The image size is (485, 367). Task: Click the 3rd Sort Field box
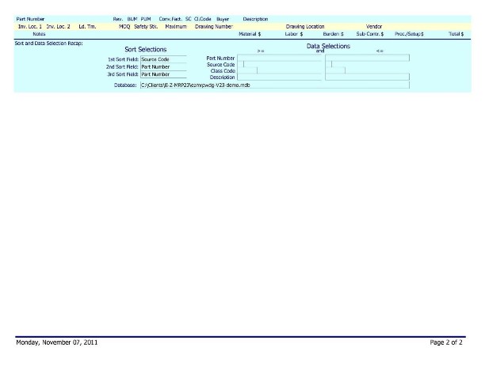coord(162,74)
